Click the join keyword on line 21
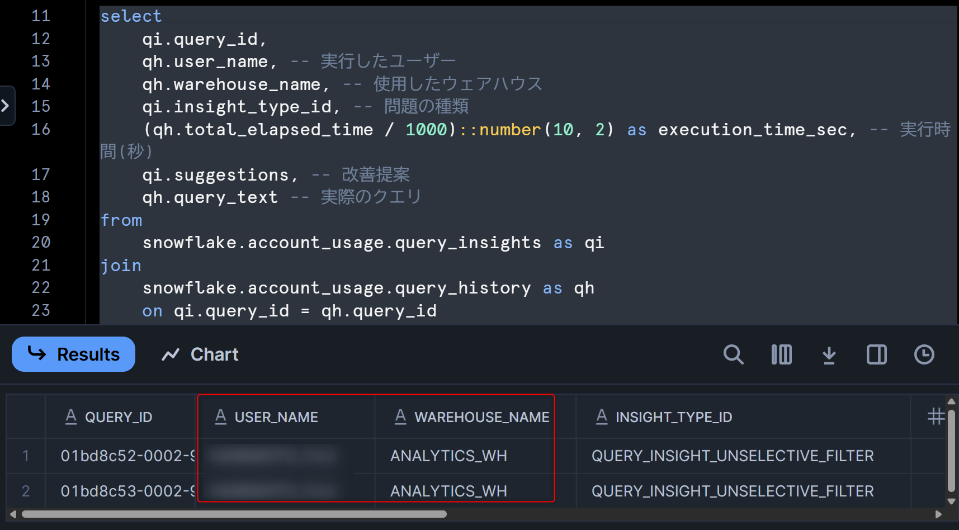 121,266
